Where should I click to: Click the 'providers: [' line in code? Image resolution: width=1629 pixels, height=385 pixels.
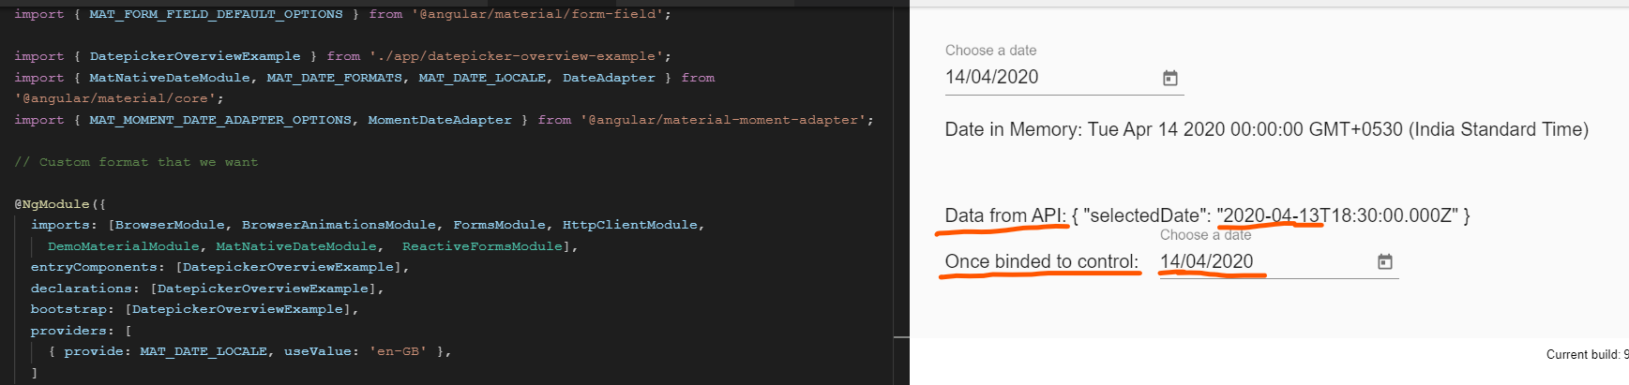coord(81,331)
